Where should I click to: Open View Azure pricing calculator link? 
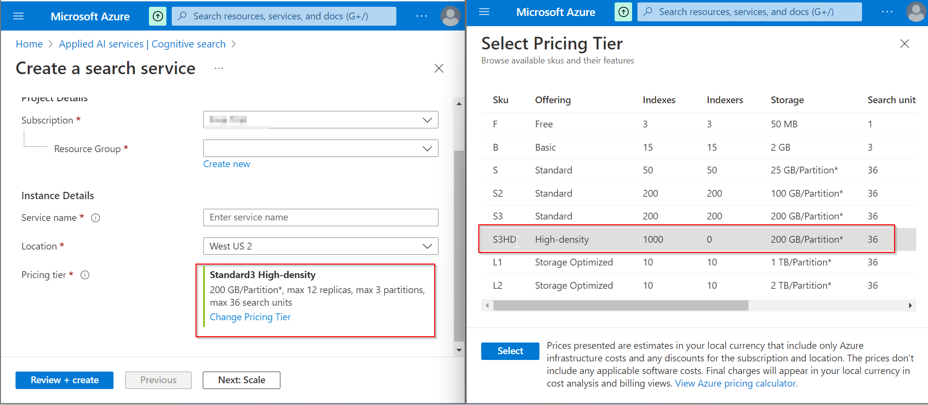[x=736, y=384]
